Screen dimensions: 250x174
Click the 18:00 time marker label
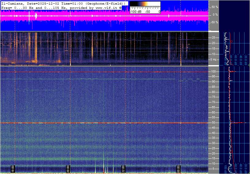pos(13,169)
